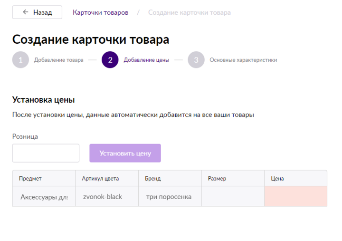Click the back arrow icon in Назад button
342x241 pixels.
[x=26, y=12]
